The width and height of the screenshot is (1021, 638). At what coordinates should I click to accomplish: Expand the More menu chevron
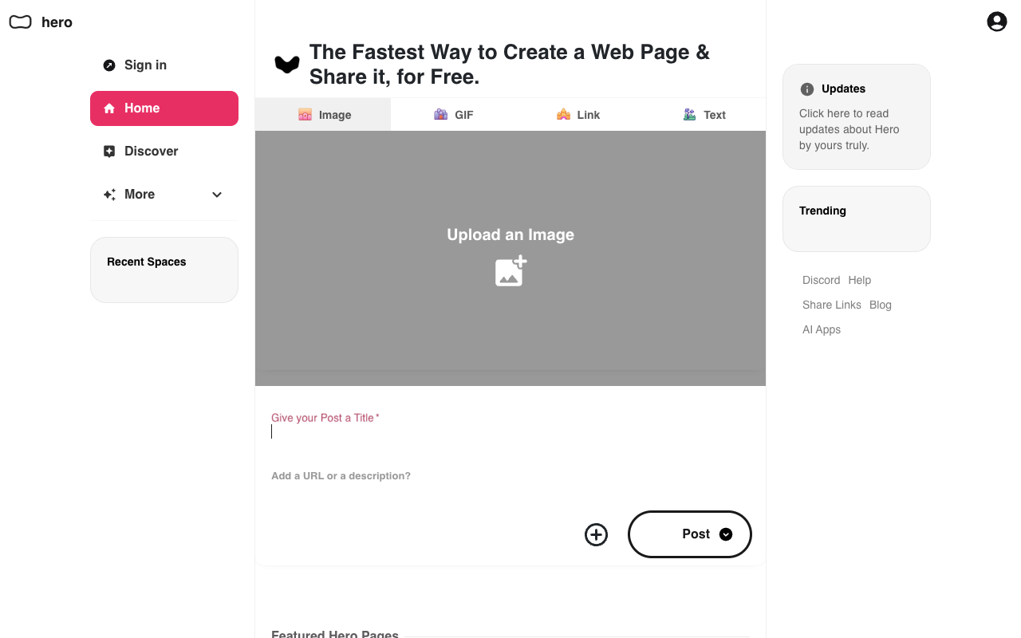217,195
